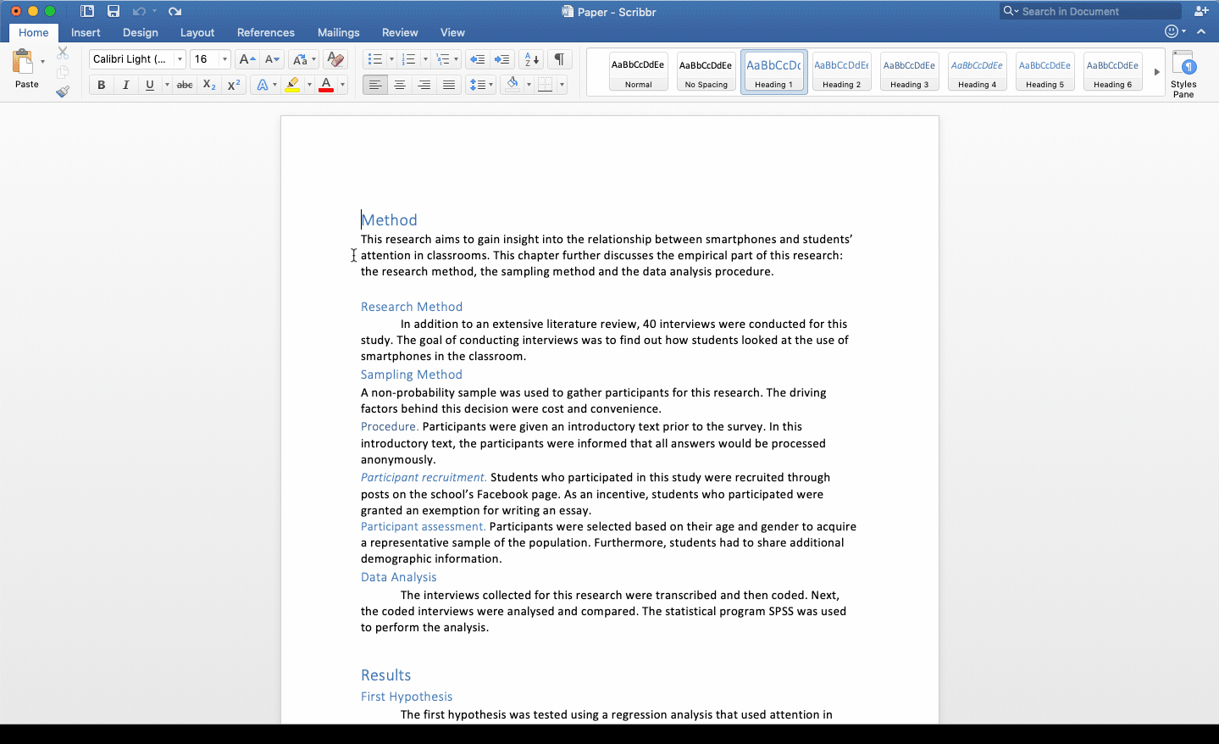Click the Search in Document field

click(1093, 11)
